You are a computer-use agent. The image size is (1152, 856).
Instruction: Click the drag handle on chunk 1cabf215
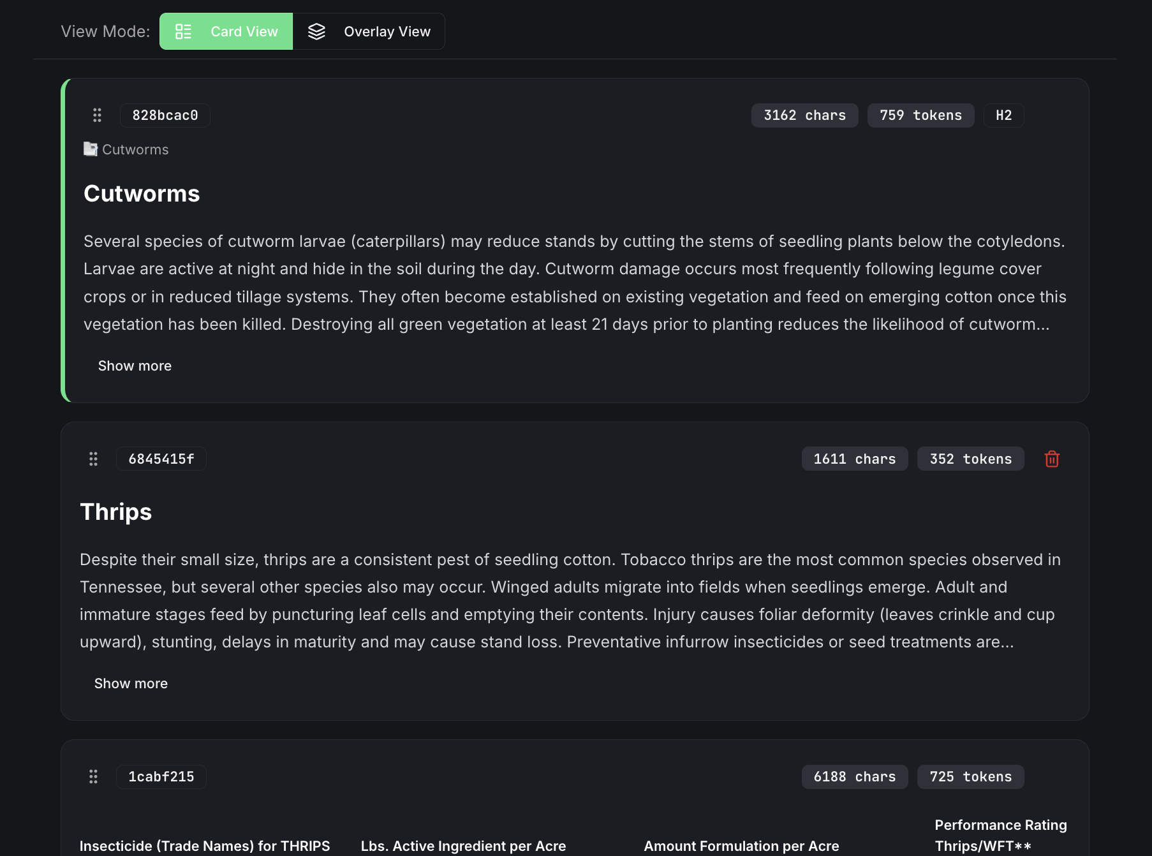(x=93, y=776)
